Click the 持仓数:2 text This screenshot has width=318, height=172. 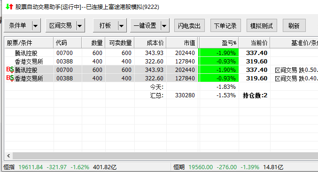click(x=255, y=95)
